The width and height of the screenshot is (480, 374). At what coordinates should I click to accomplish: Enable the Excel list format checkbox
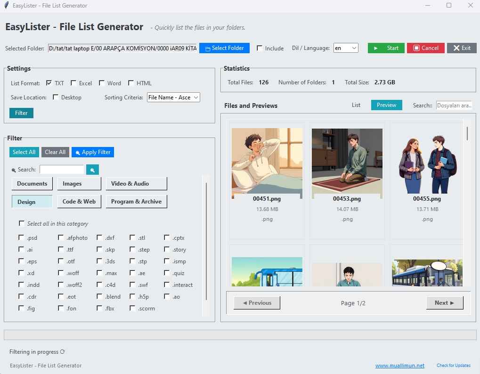point(73,83)
